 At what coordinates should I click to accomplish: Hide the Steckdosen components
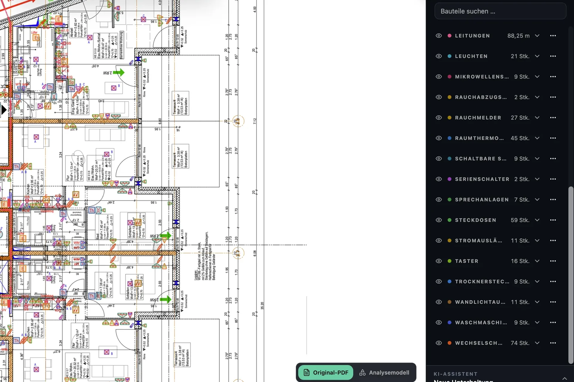point(439,220)
